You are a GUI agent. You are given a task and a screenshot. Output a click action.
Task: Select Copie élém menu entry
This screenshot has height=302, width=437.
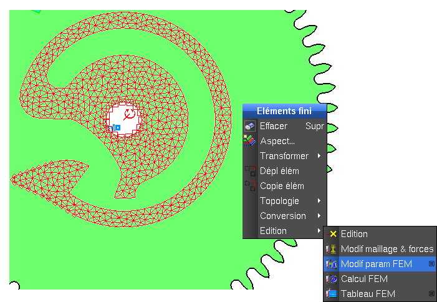(x=284, y=186)
